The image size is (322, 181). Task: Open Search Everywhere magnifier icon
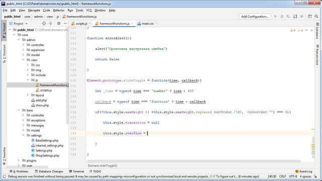pyautogui.click(x=316, y=17)
